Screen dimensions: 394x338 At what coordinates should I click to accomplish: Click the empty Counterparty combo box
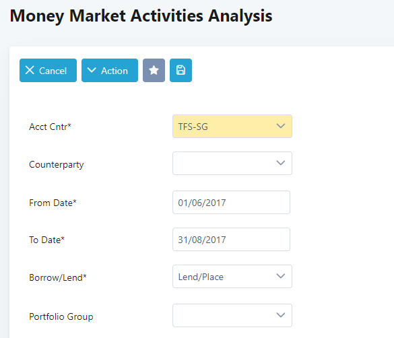[x=232, y=163]
